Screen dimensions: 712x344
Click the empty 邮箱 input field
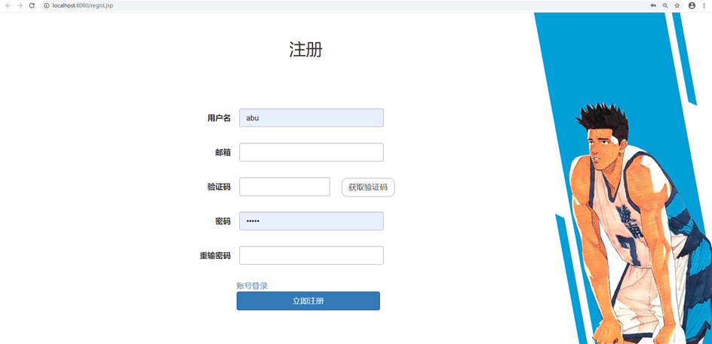[x=311, y=152]
